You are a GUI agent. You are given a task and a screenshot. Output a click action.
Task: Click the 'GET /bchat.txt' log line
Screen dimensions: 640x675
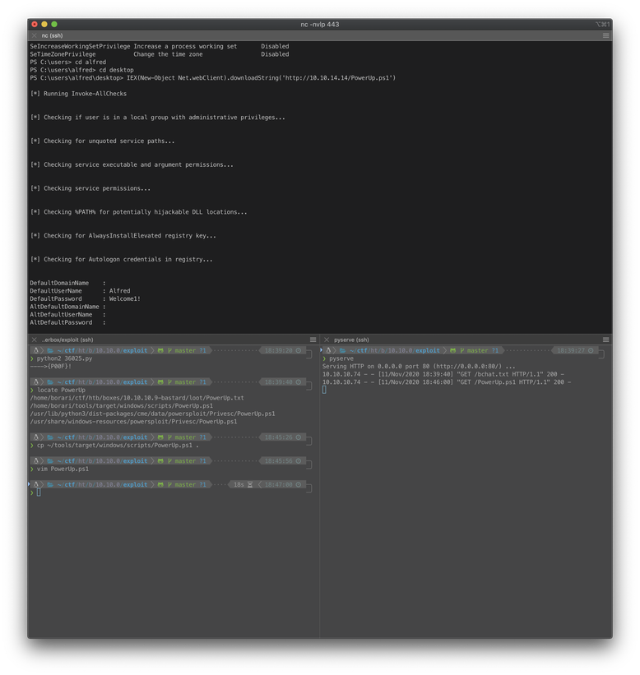[x=443, y=374]
